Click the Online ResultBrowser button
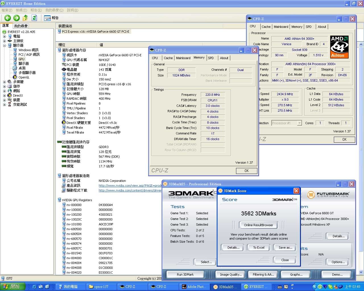The width and height of the screenshot is (364, 291). click(x=258, y=225)
